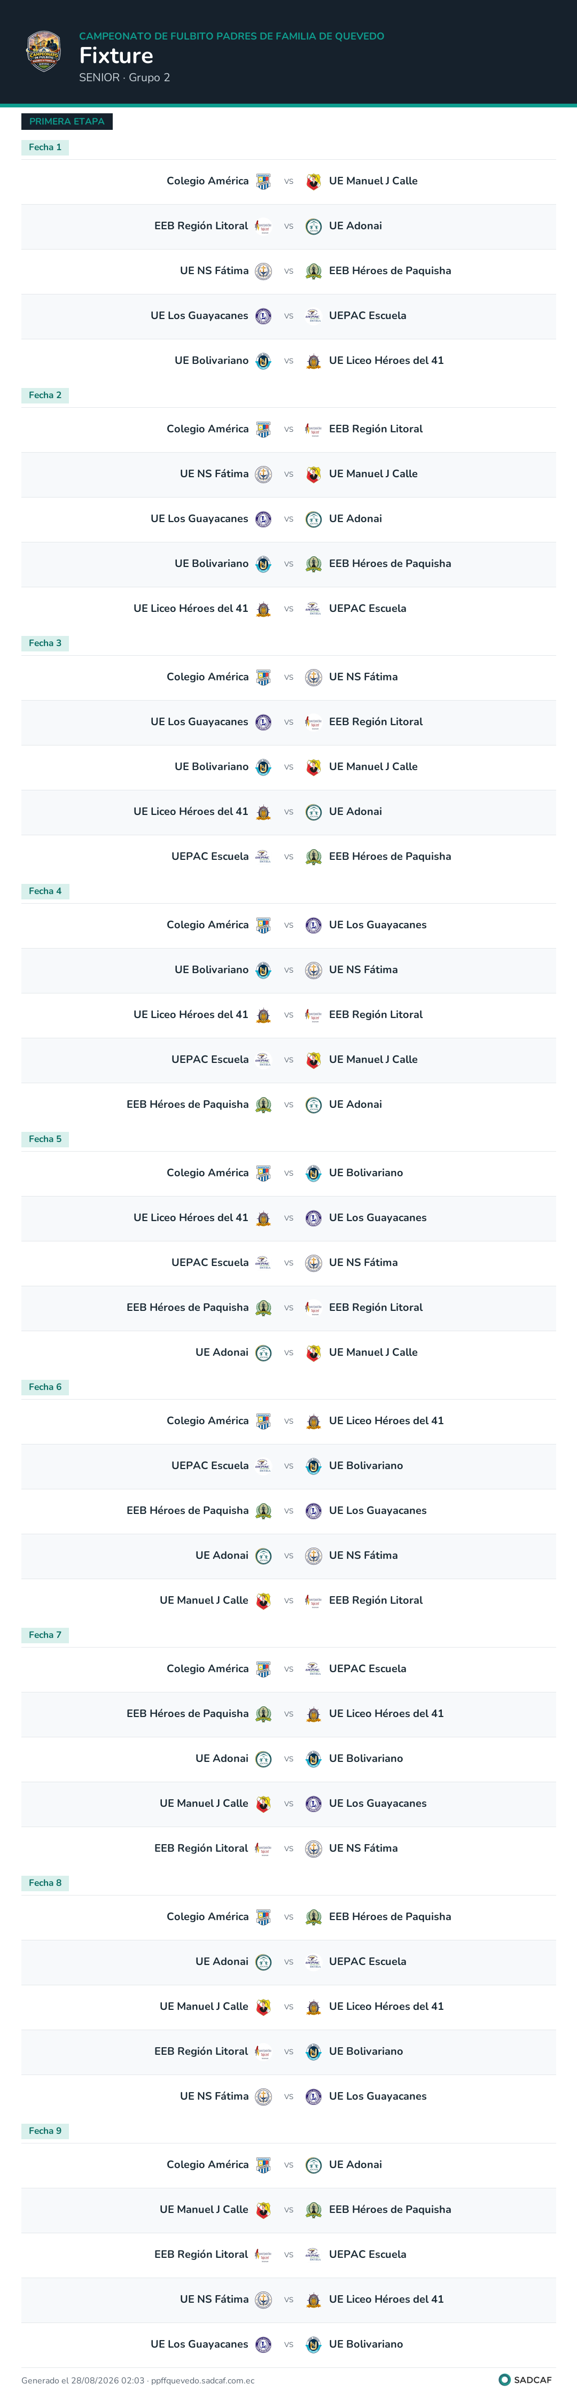
Task: Click UEPAC Escuela crest in Fecha 1
Action: pyautogui.click(x=313, y=316)
